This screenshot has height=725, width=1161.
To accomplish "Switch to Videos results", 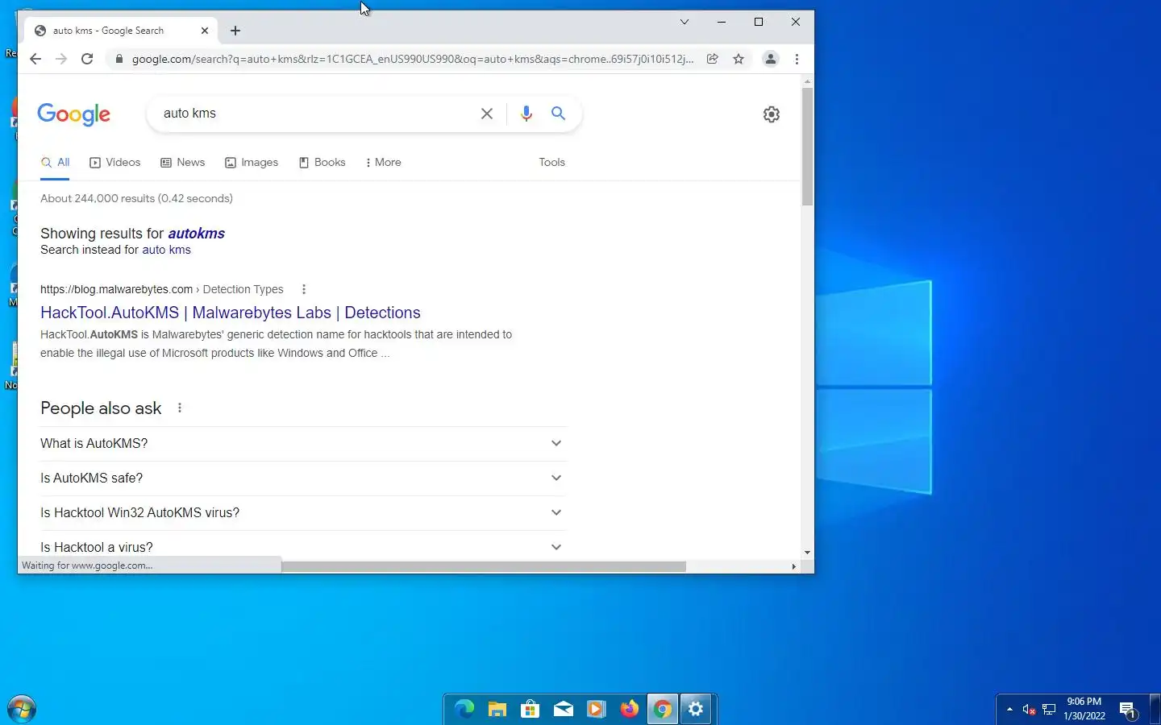I will coord(115,162).
